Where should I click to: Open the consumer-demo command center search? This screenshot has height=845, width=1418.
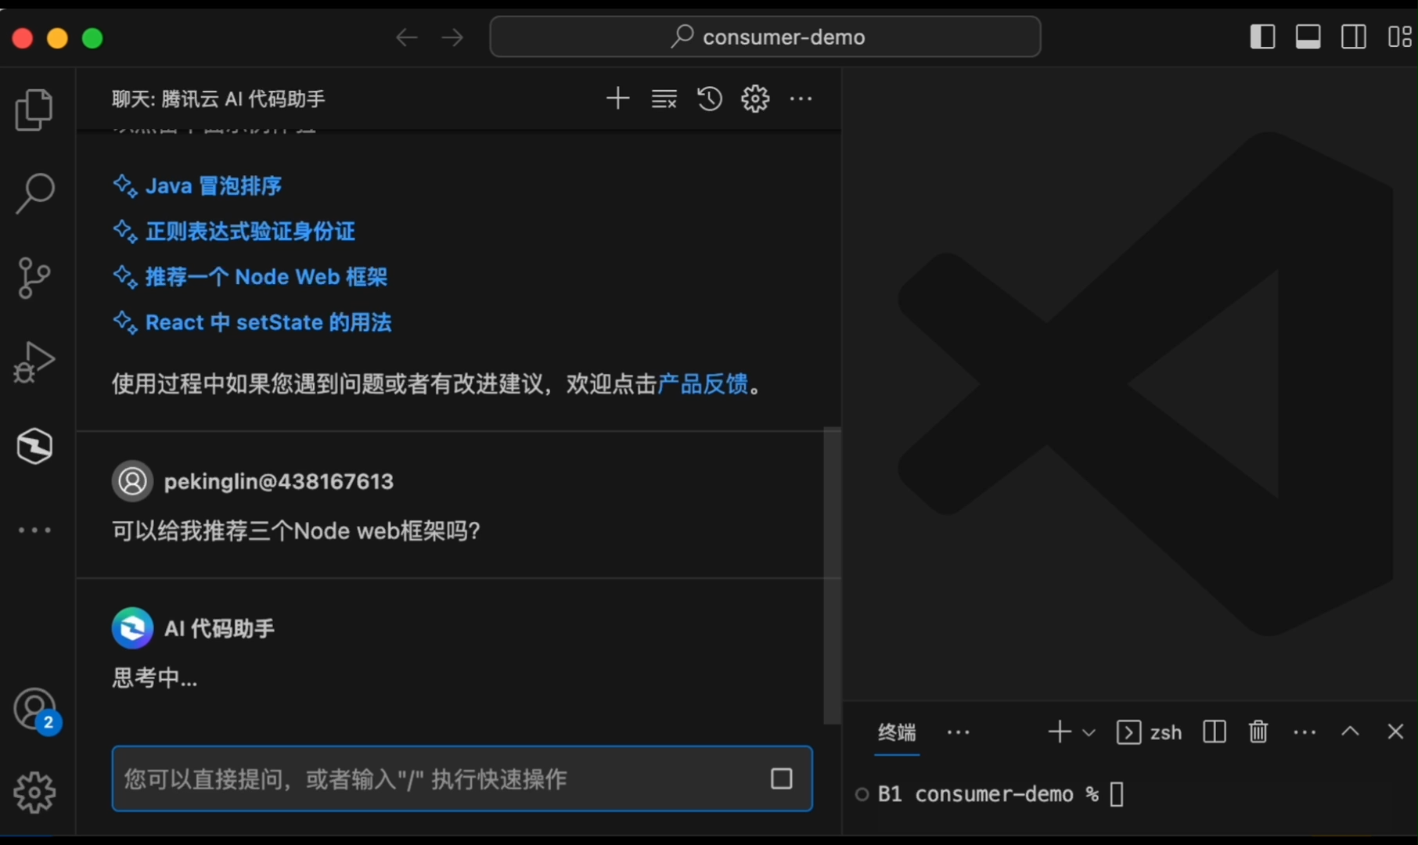pyautogui.click(x=765, y=37)
